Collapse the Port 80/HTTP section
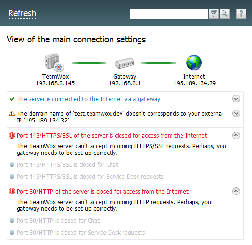This screenshot has height=245, width=252. 236,191
